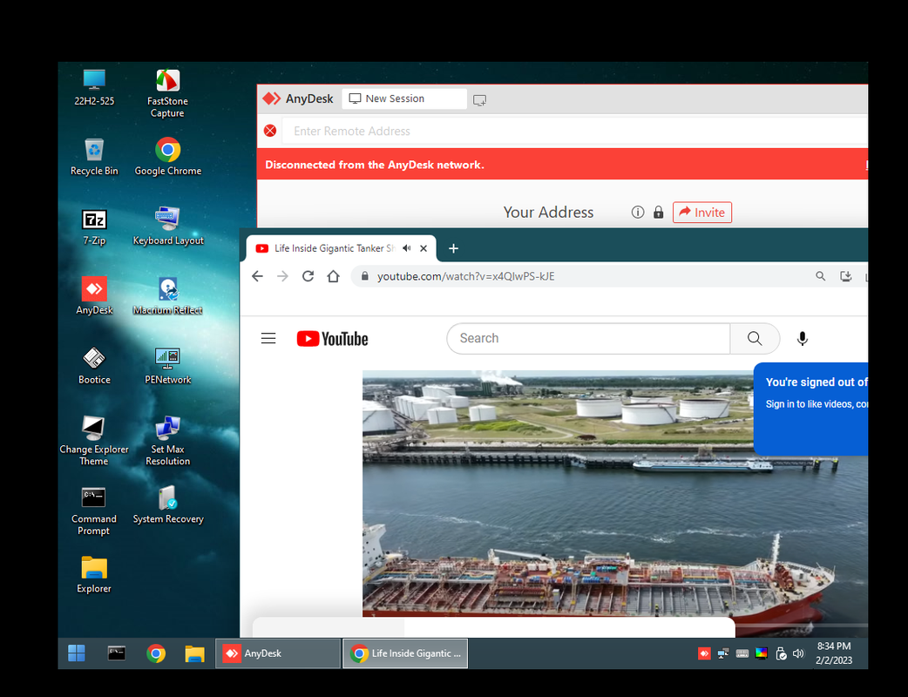
Task: Search with voice microphone button
Action: [x=802, y=339]
